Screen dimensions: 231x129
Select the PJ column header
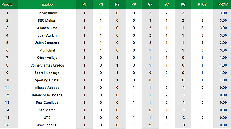pyautogui.click(x=84, y=5)
